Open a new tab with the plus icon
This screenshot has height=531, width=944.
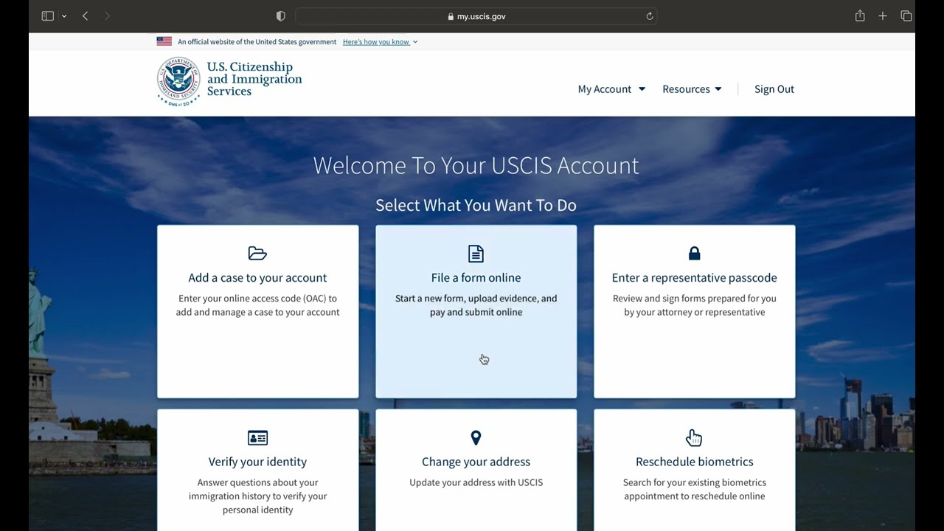click(883, 16)
